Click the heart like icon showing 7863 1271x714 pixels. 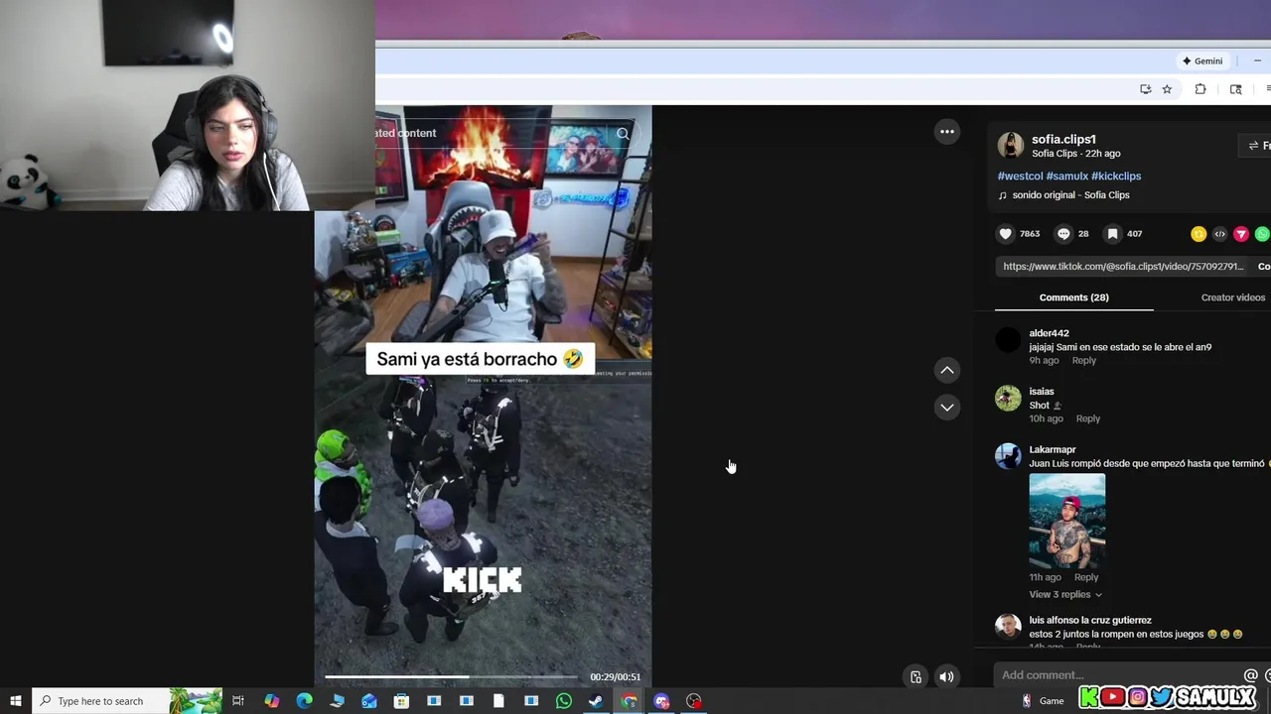click(x=1006, y=234)
